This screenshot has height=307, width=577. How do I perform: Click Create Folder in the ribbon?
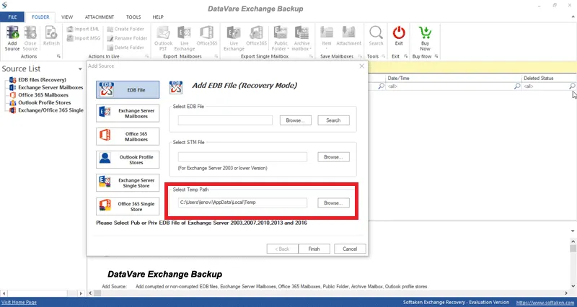pyautogui.click(x=125, y=29)
